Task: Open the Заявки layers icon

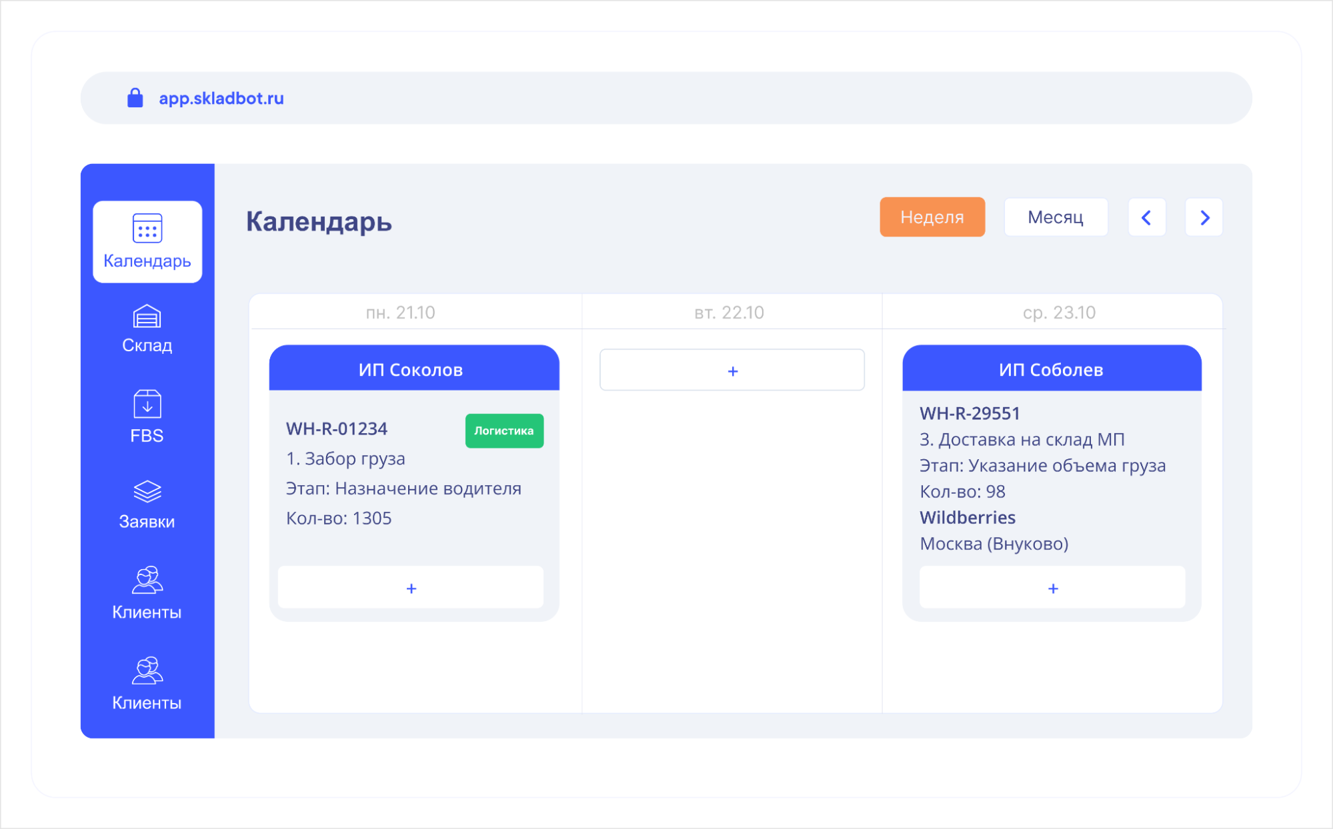Action: 147,492
